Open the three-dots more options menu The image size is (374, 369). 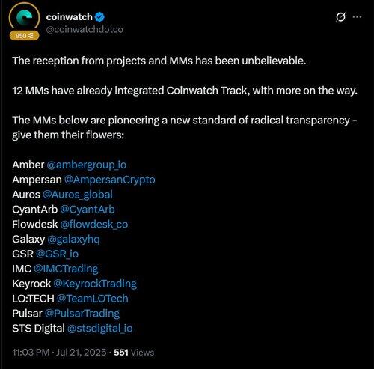[357, 17]
